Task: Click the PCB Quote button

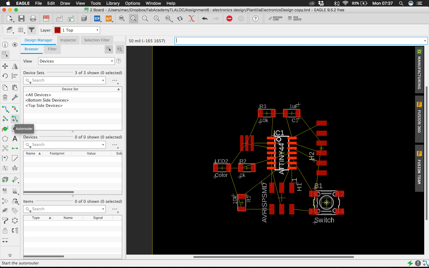Action: coord(295,19)
